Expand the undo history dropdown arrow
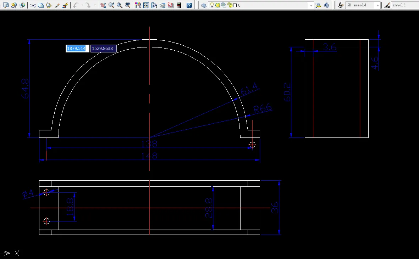The height and width of the screenshot is (259, 419). [x=82, y=5]
